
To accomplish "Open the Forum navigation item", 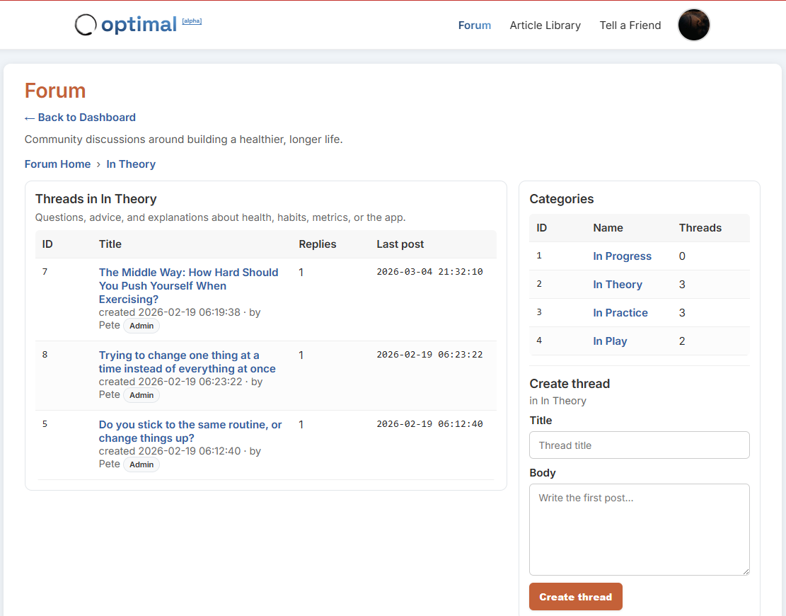I will click(x=474, y=25).
